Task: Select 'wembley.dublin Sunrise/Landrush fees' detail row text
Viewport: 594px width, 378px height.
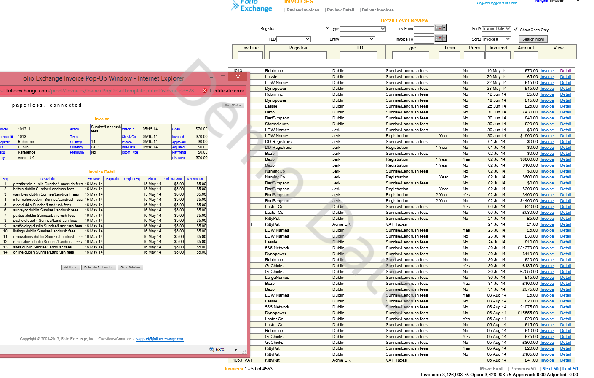Action: click(46, 194)
